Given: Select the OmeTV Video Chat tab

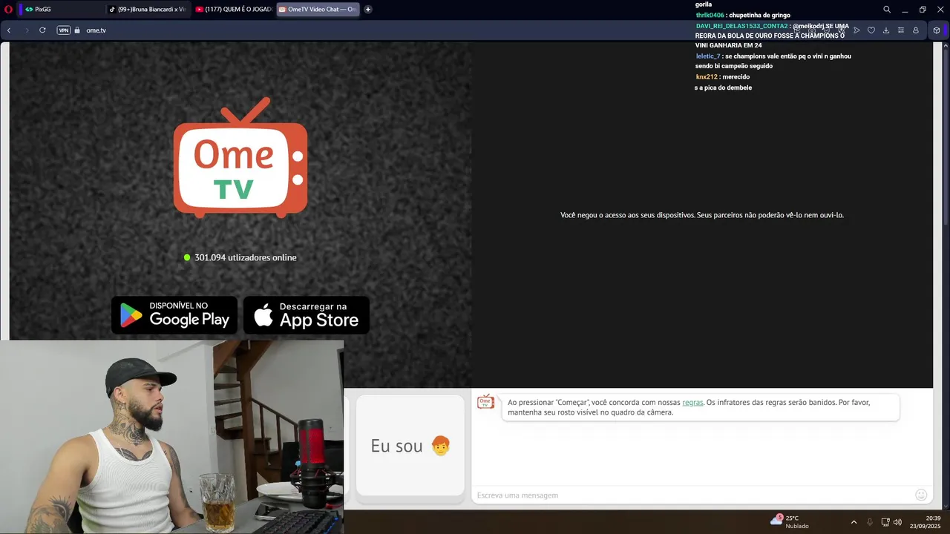Looking at the screenshot, I should coord(318,9).
